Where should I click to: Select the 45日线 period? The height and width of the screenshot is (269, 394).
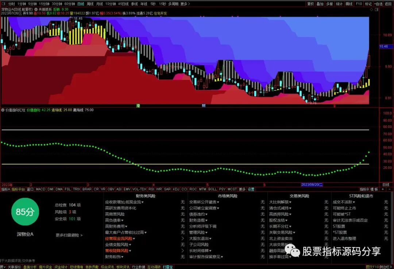[123, 4]
